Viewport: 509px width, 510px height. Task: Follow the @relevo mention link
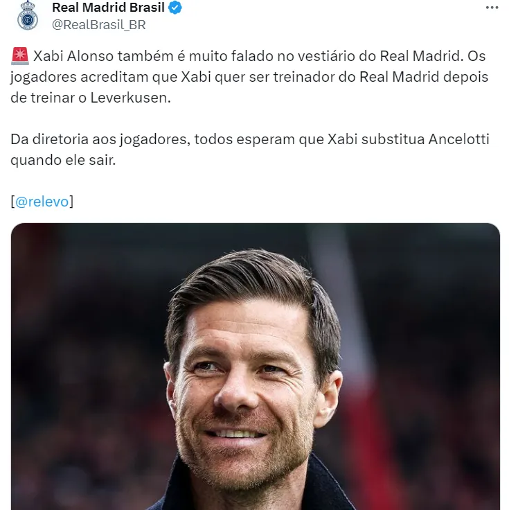point(42,202)
